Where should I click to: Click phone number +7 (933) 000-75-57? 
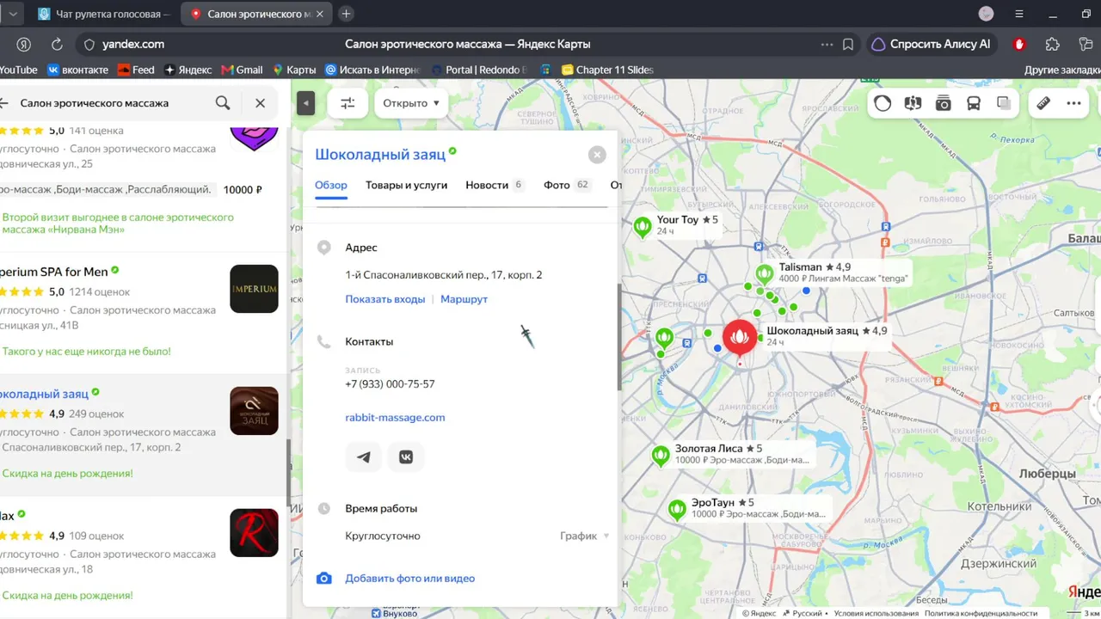(x=390, y=384)
